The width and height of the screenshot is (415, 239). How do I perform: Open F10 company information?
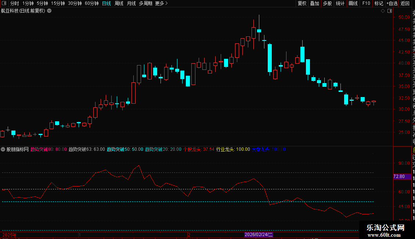366,3
